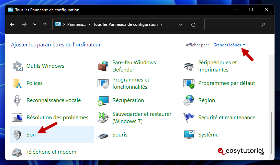Screen dimensions: 280x165
Task: Click the Reconnaissance vocale microphone icon
Action: pyautogui.click(x=17, y=100)
